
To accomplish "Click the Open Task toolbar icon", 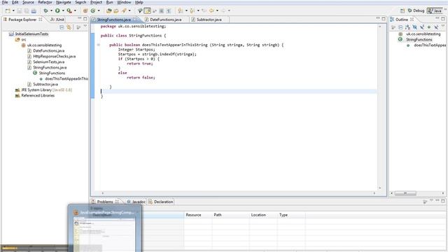I will [x=116, y=11].
